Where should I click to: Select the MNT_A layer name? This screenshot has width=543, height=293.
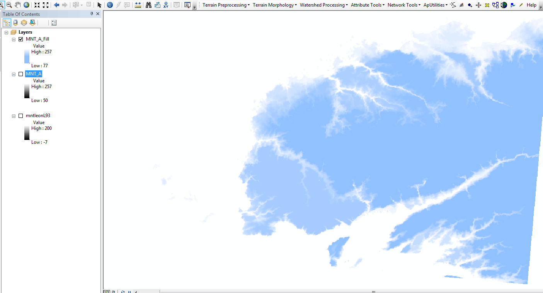34,74
